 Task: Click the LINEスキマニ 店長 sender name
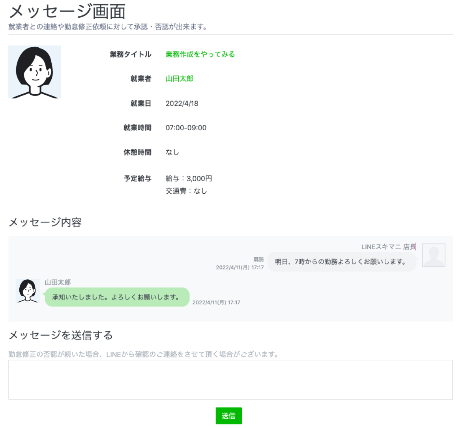(x=388, y=247)
